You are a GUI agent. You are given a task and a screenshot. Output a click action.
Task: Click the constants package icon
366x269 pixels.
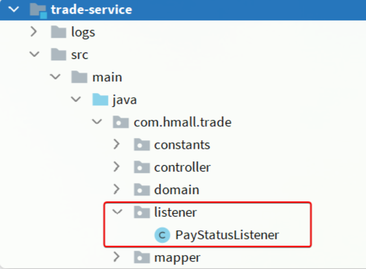coord(142,145)
